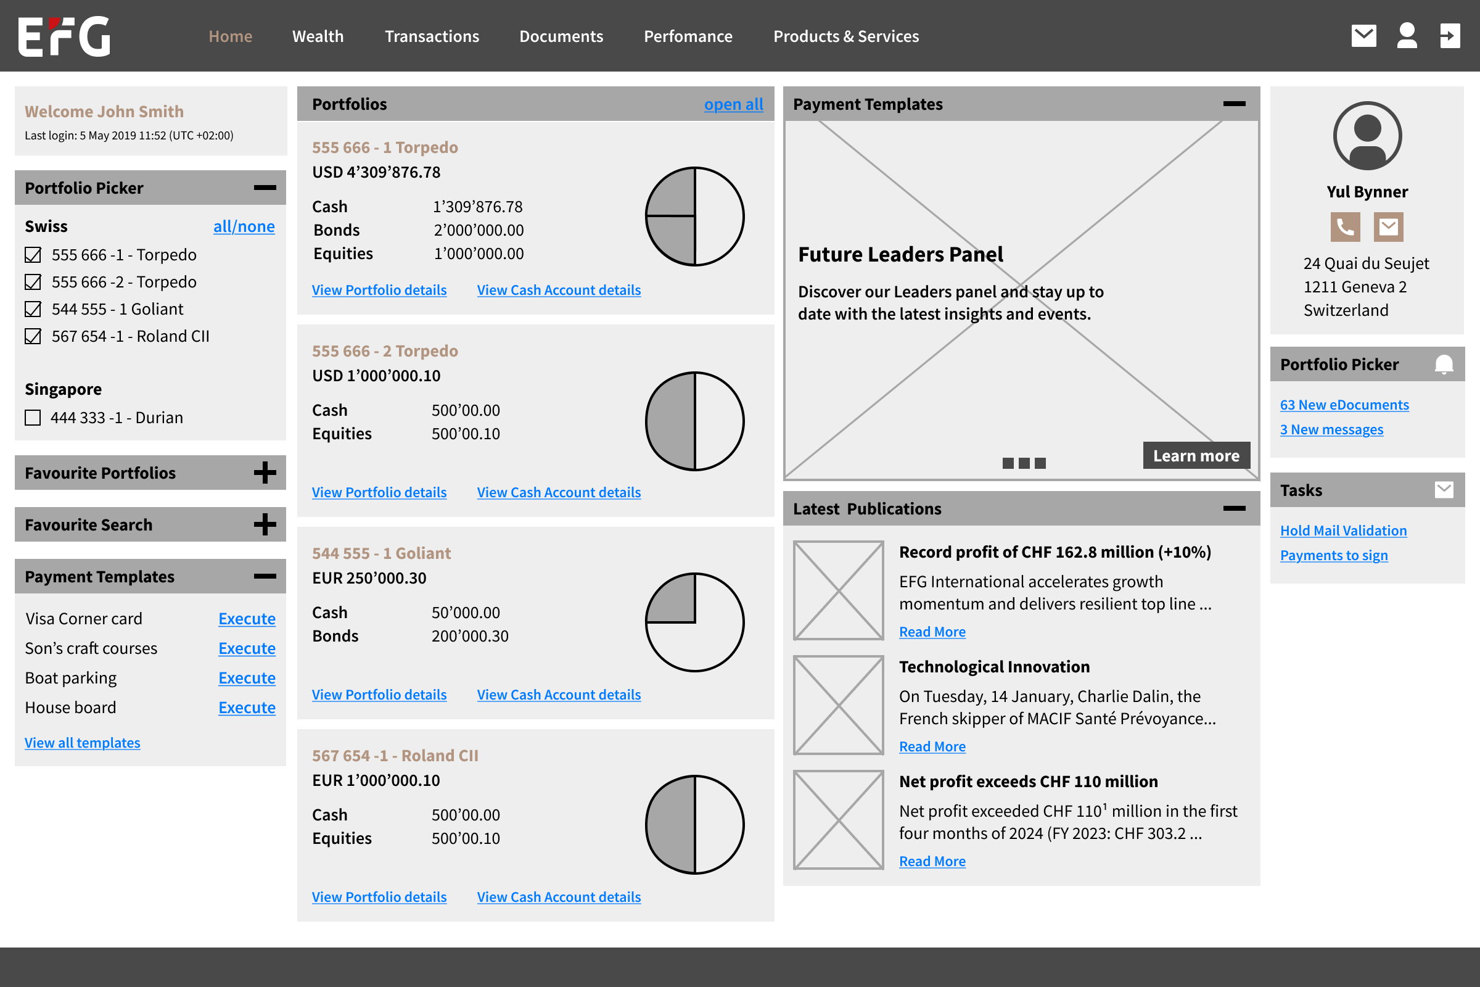
Task: Go to Products & Services menu
Action: (x=845, y=36)
